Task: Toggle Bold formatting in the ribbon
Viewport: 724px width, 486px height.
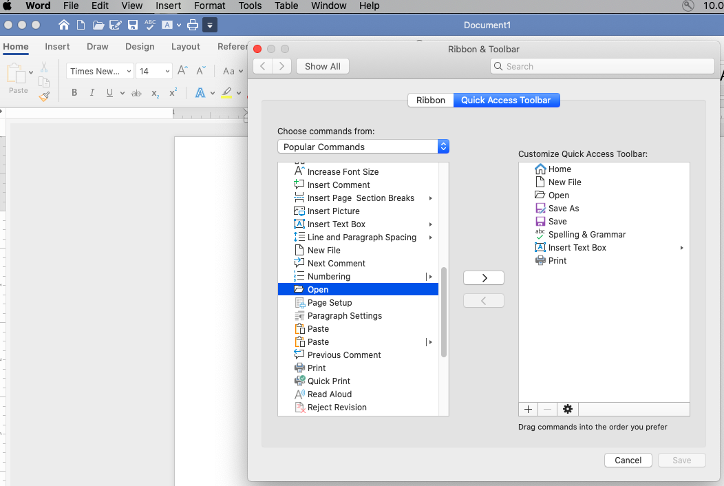Action: tap(74, 92)
